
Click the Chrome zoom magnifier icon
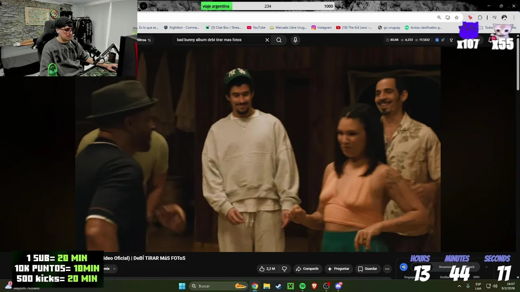coord(439,17)
